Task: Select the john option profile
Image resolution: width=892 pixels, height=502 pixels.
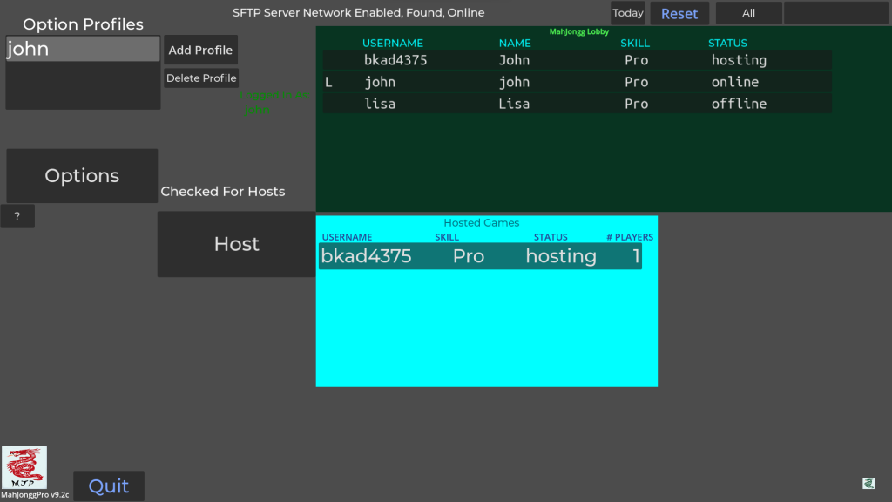Action: pyautogui.click(x=83, y=50)
